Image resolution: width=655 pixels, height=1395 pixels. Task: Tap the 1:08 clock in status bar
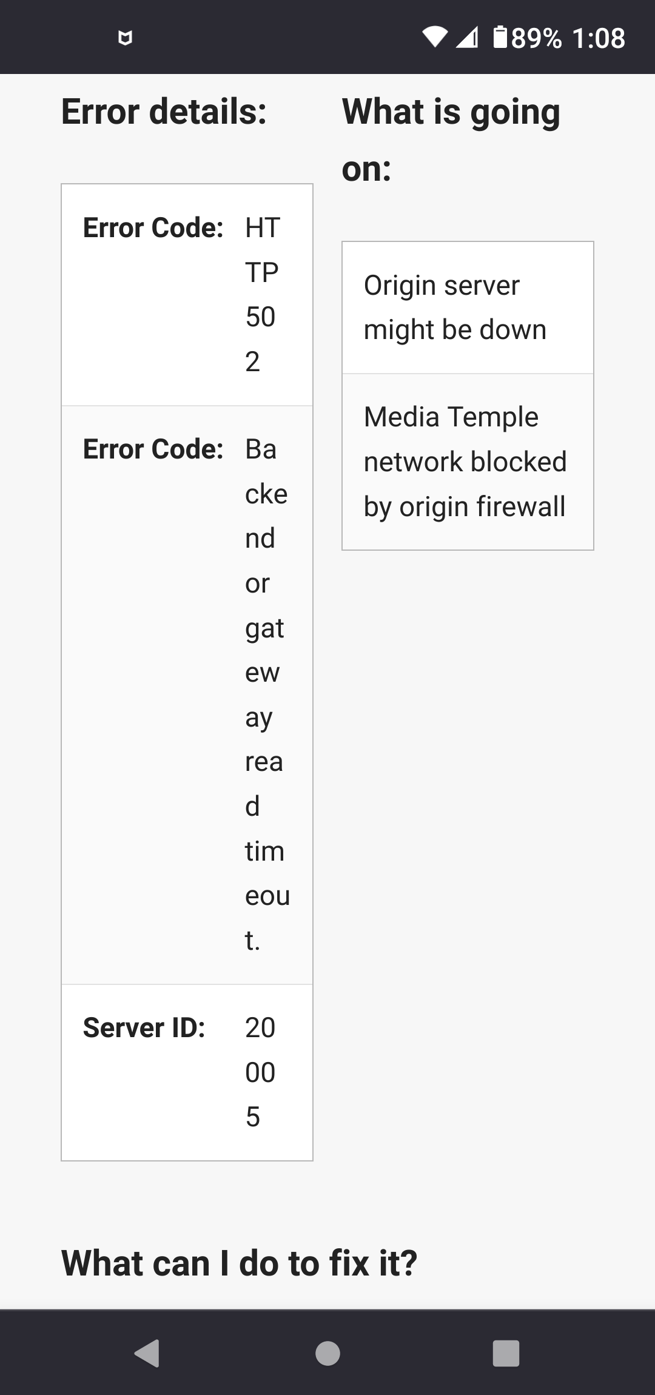(599, 38)
